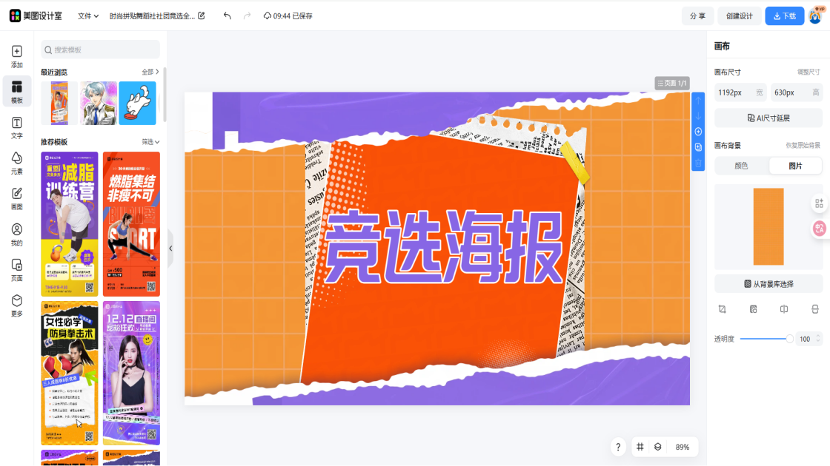Expand the 筛选 filter dropdown

(150, 142)
